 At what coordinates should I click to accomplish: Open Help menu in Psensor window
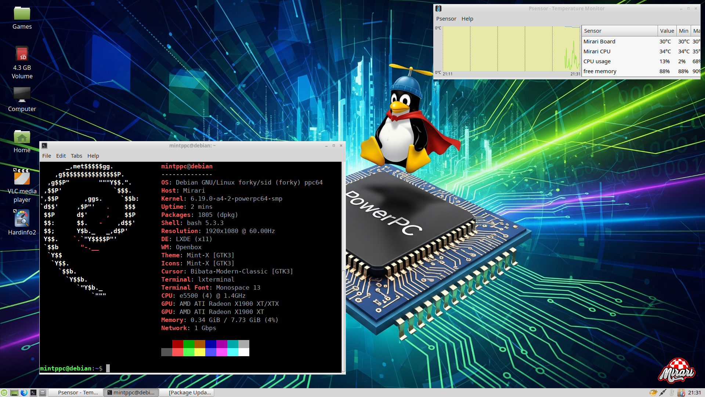[x=467, y=19]
